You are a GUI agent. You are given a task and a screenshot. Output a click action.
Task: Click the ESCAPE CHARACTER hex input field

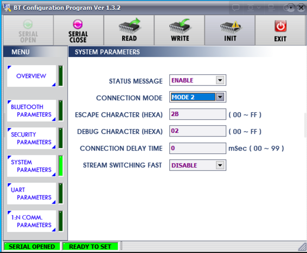[x=198, y=114]
